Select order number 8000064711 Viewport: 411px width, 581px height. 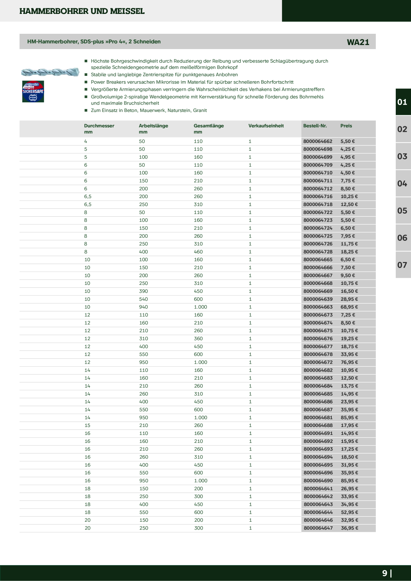point(318,181)
